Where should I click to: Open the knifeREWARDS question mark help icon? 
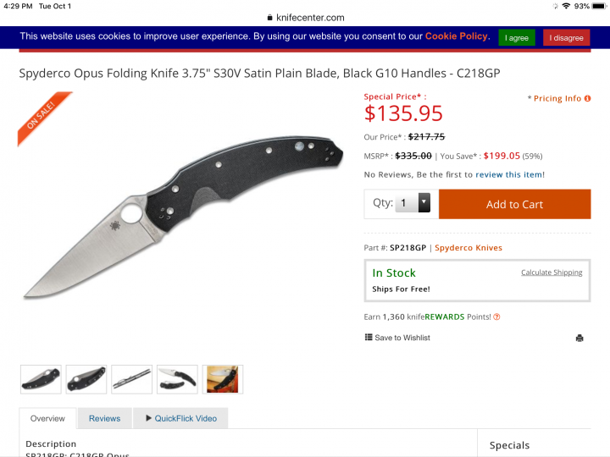(x=496, y=317)
